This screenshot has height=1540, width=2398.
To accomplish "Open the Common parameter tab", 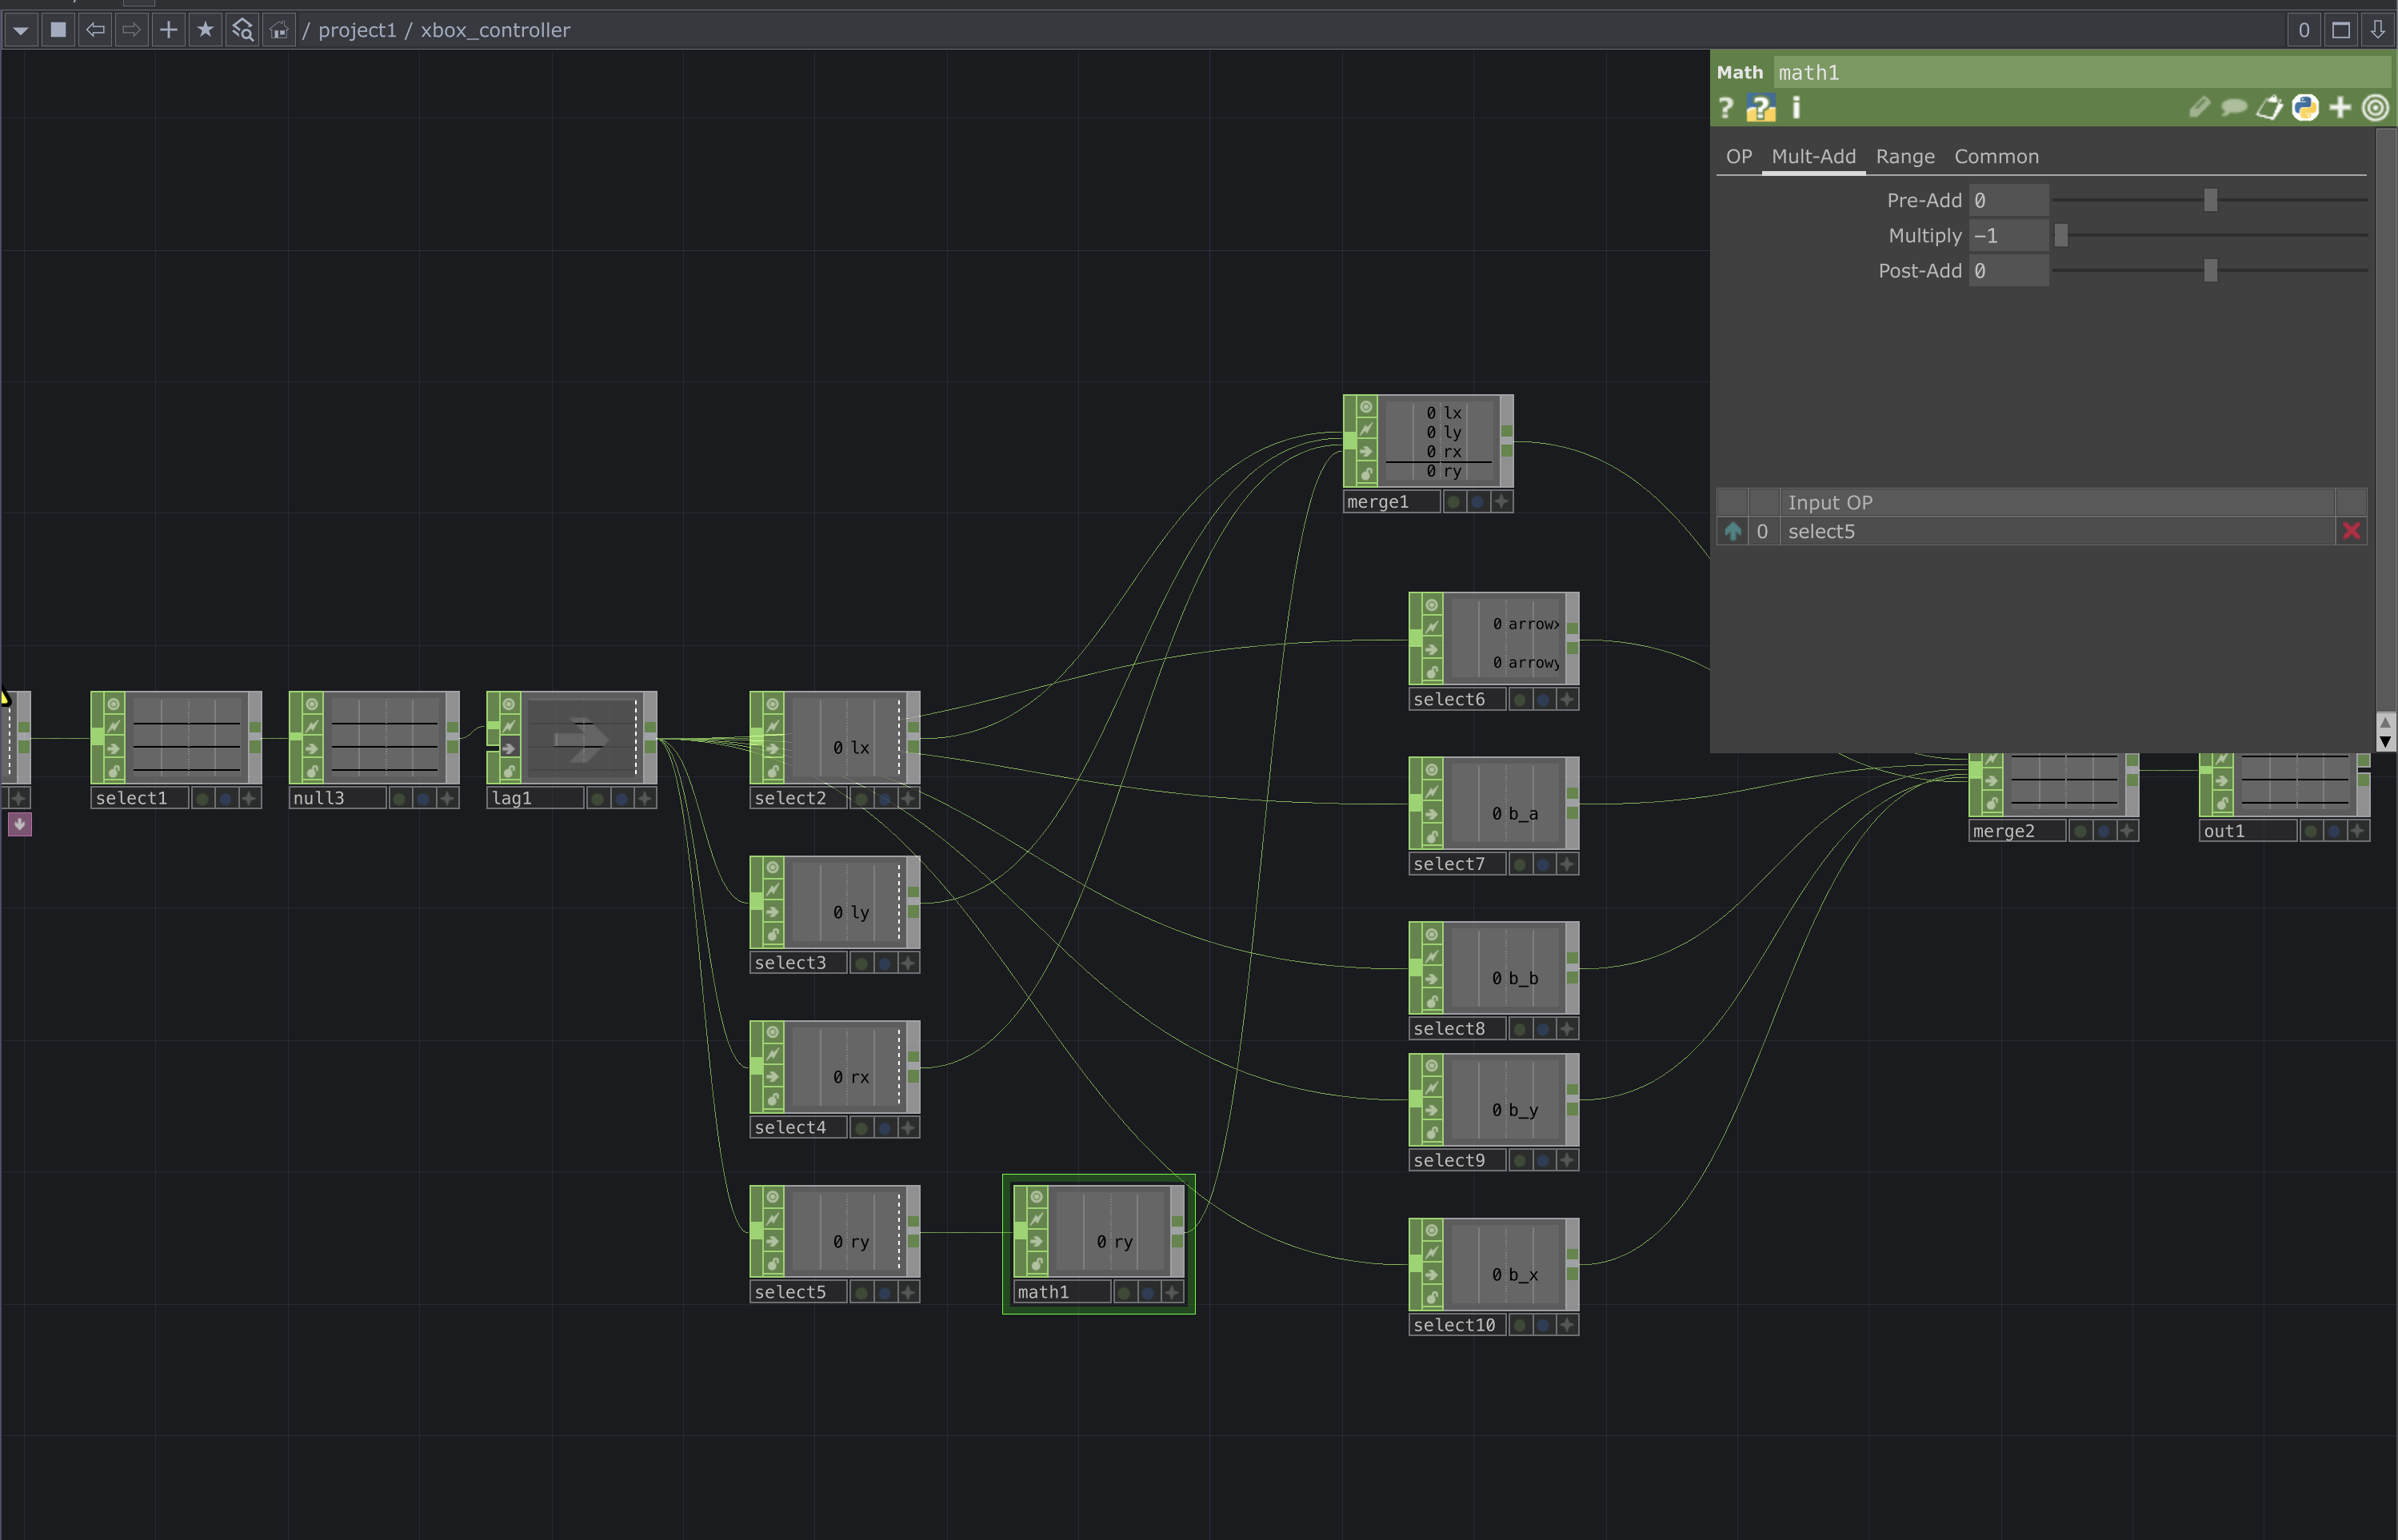I will (x=1996, y=157).
